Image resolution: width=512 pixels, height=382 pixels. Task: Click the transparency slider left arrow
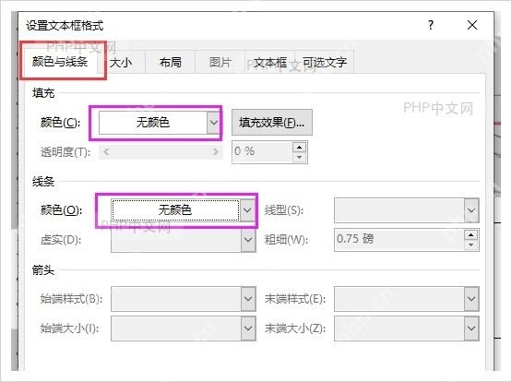pos(106,152)
